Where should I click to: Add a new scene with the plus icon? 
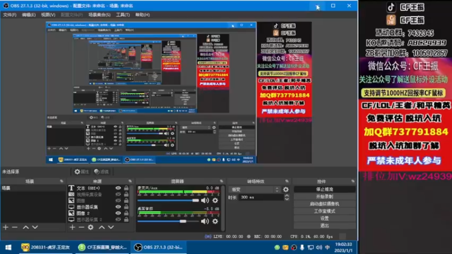click(x=6, y=227)
